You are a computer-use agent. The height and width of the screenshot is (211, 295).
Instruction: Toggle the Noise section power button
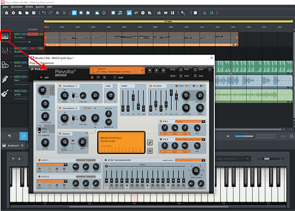point(60,134)
